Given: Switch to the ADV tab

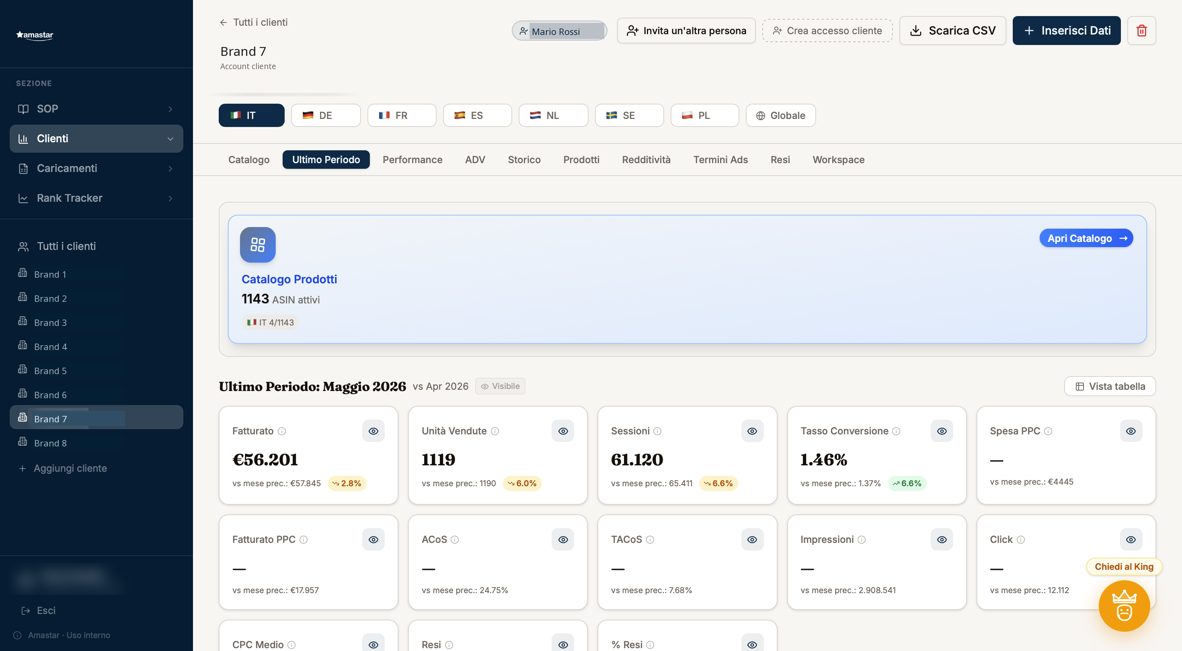Looking at the screenshot, I should tap(475, 160).
